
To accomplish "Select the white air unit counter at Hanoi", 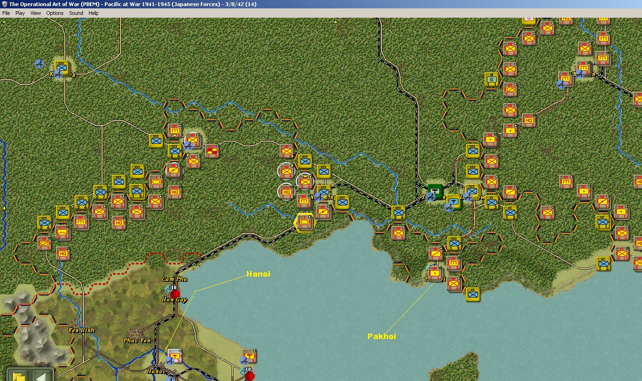I will (x=175, y=356).
